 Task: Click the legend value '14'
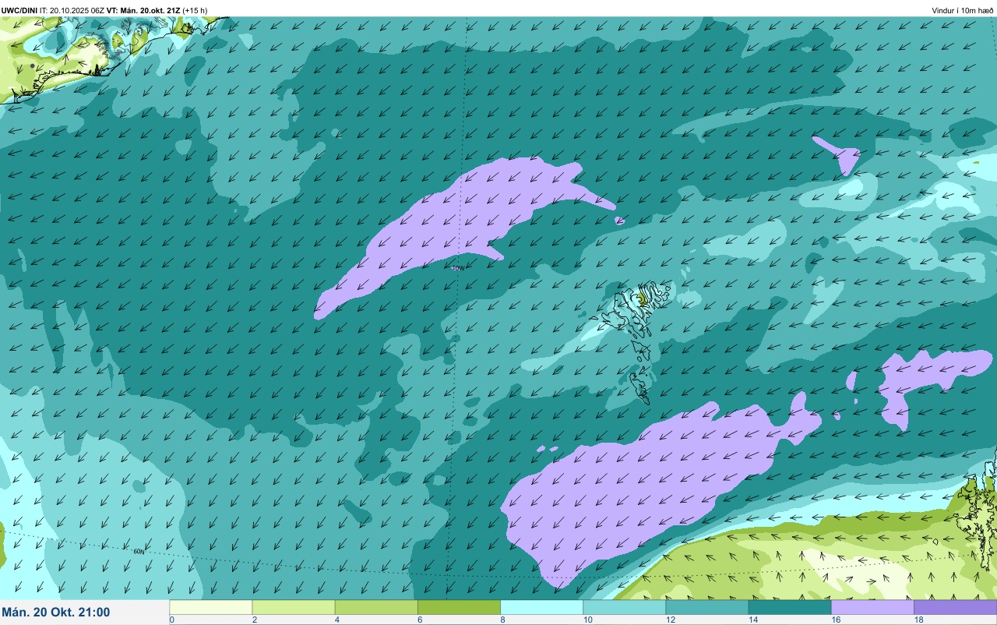click(x=752, y=620)
